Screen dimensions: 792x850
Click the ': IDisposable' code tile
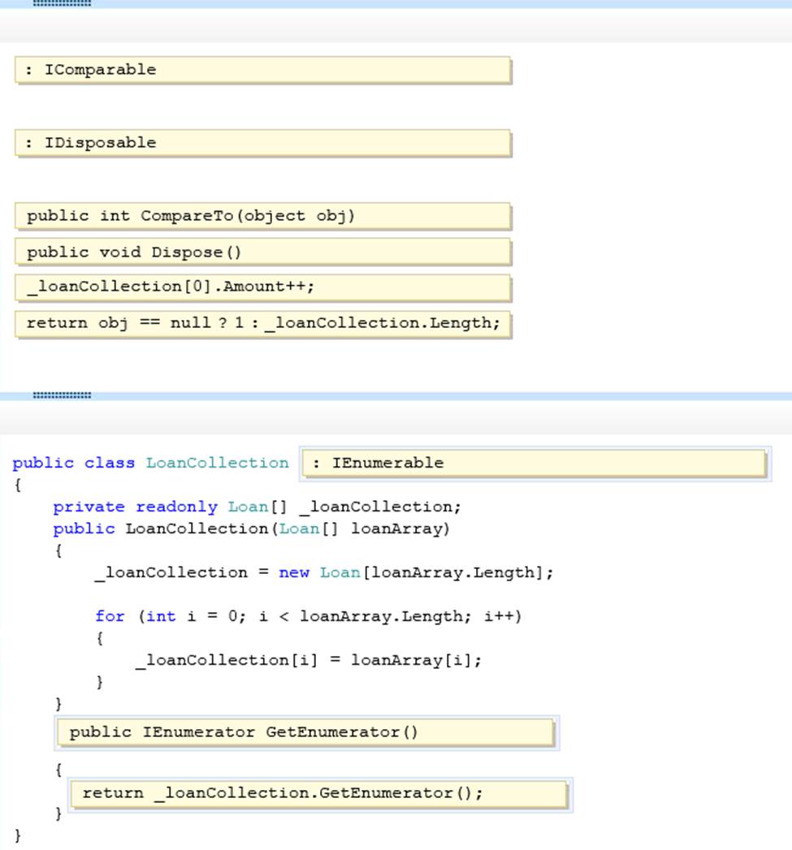(x=262, y=143)
